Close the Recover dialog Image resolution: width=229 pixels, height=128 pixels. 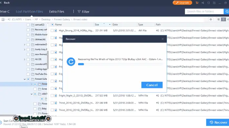(x=162, y=39)
